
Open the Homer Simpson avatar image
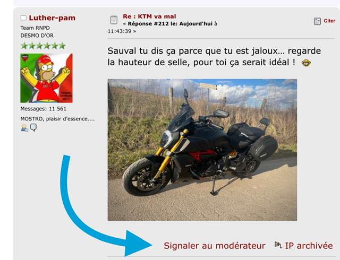coord(46,78)
